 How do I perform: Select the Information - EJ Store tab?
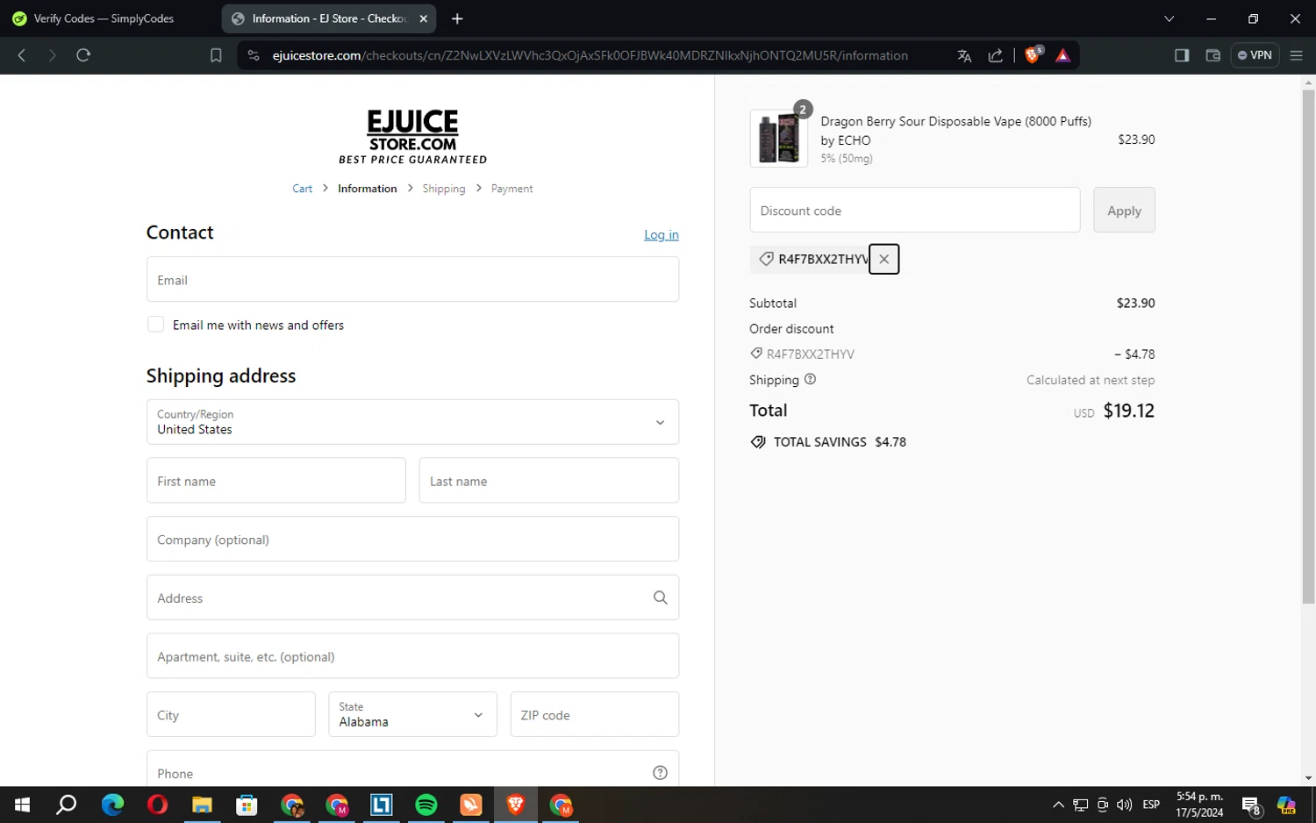329,18
